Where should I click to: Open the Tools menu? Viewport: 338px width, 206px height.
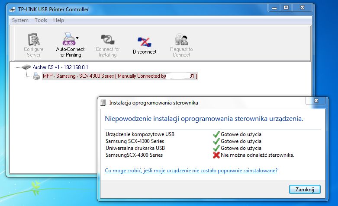(x=41, y=20)
